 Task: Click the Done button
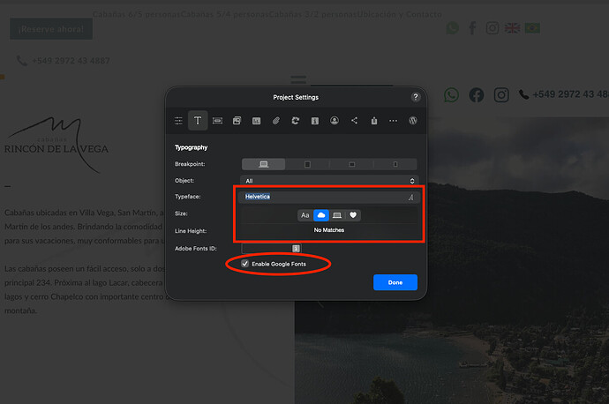395,282
